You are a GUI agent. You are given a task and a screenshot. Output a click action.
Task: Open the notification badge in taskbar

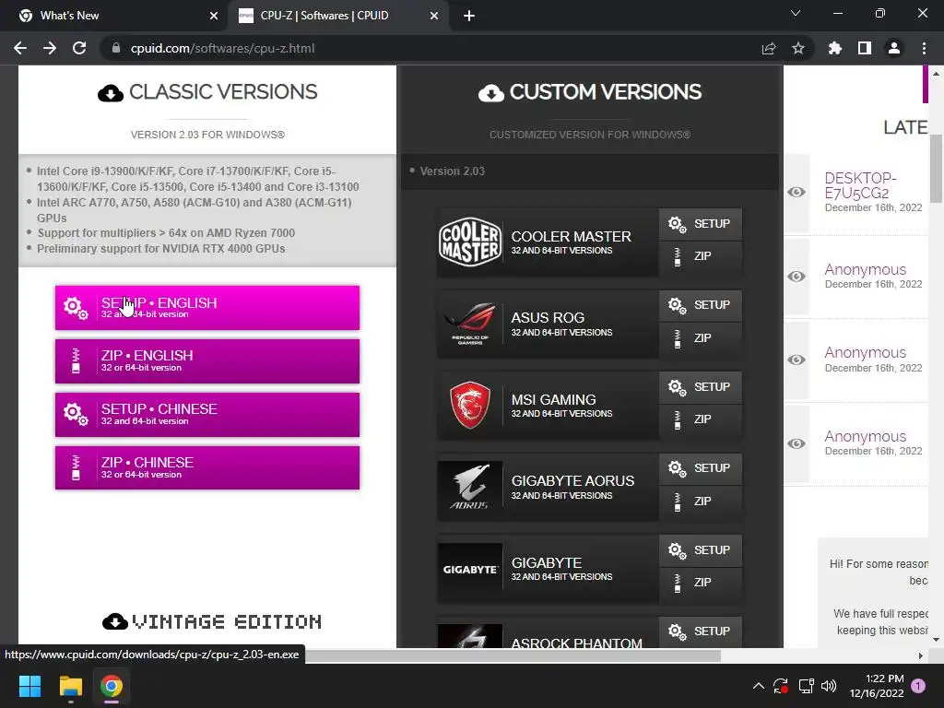(x=918, y=686)
